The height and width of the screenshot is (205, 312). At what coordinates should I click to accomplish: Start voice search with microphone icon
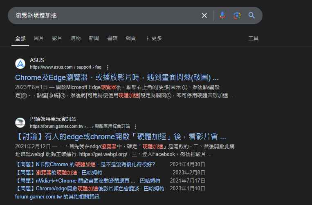222,16
